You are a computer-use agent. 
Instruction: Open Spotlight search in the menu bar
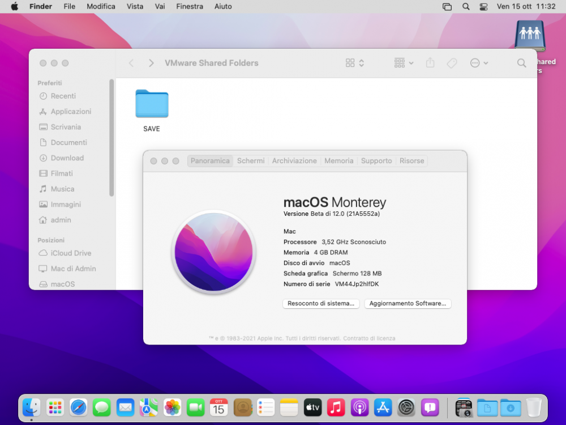coord(466,6)
